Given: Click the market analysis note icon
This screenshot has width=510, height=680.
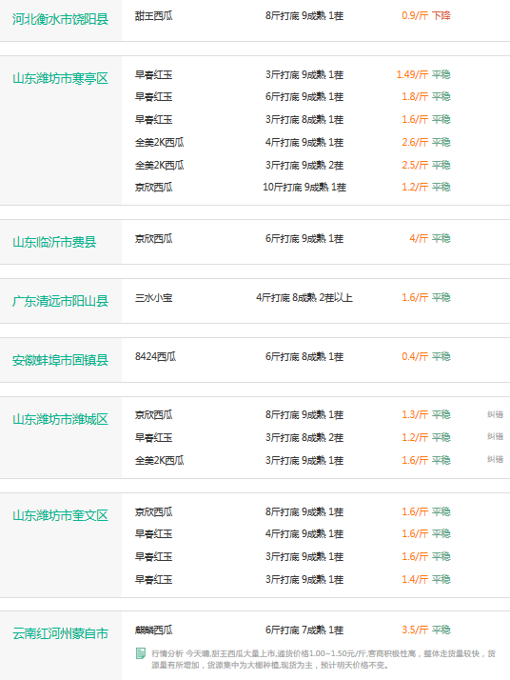Looking at the screenshot, I should (x=141, y=653).
